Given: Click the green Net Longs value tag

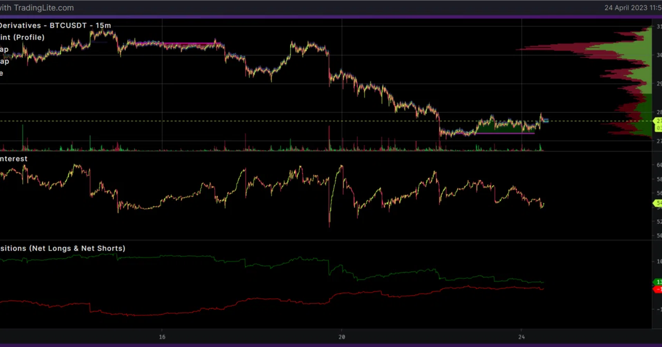Looking at the screenshot, I should point(658,282).
